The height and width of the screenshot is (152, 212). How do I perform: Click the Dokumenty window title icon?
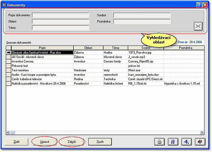pyautogui.click(x=4, y=4)
